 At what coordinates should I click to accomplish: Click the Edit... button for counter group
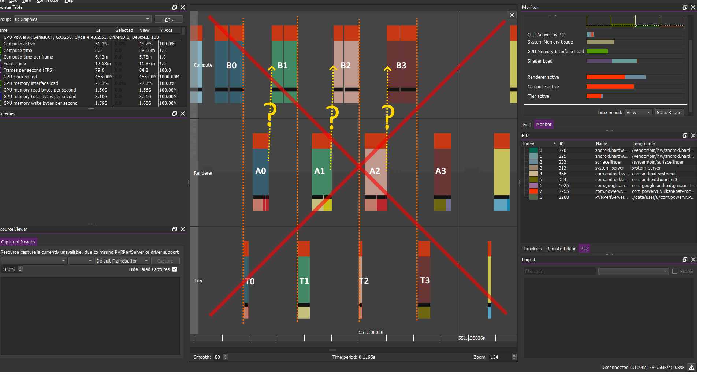[168, 19]
